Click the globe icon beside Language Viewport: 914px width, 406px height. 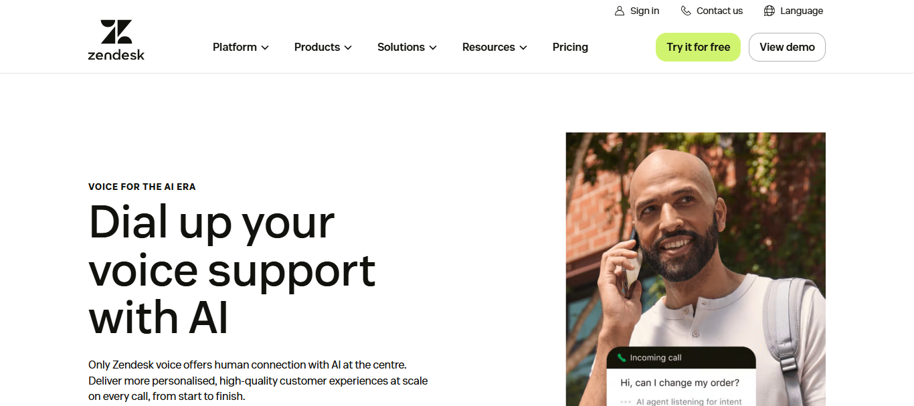[769, 11]
